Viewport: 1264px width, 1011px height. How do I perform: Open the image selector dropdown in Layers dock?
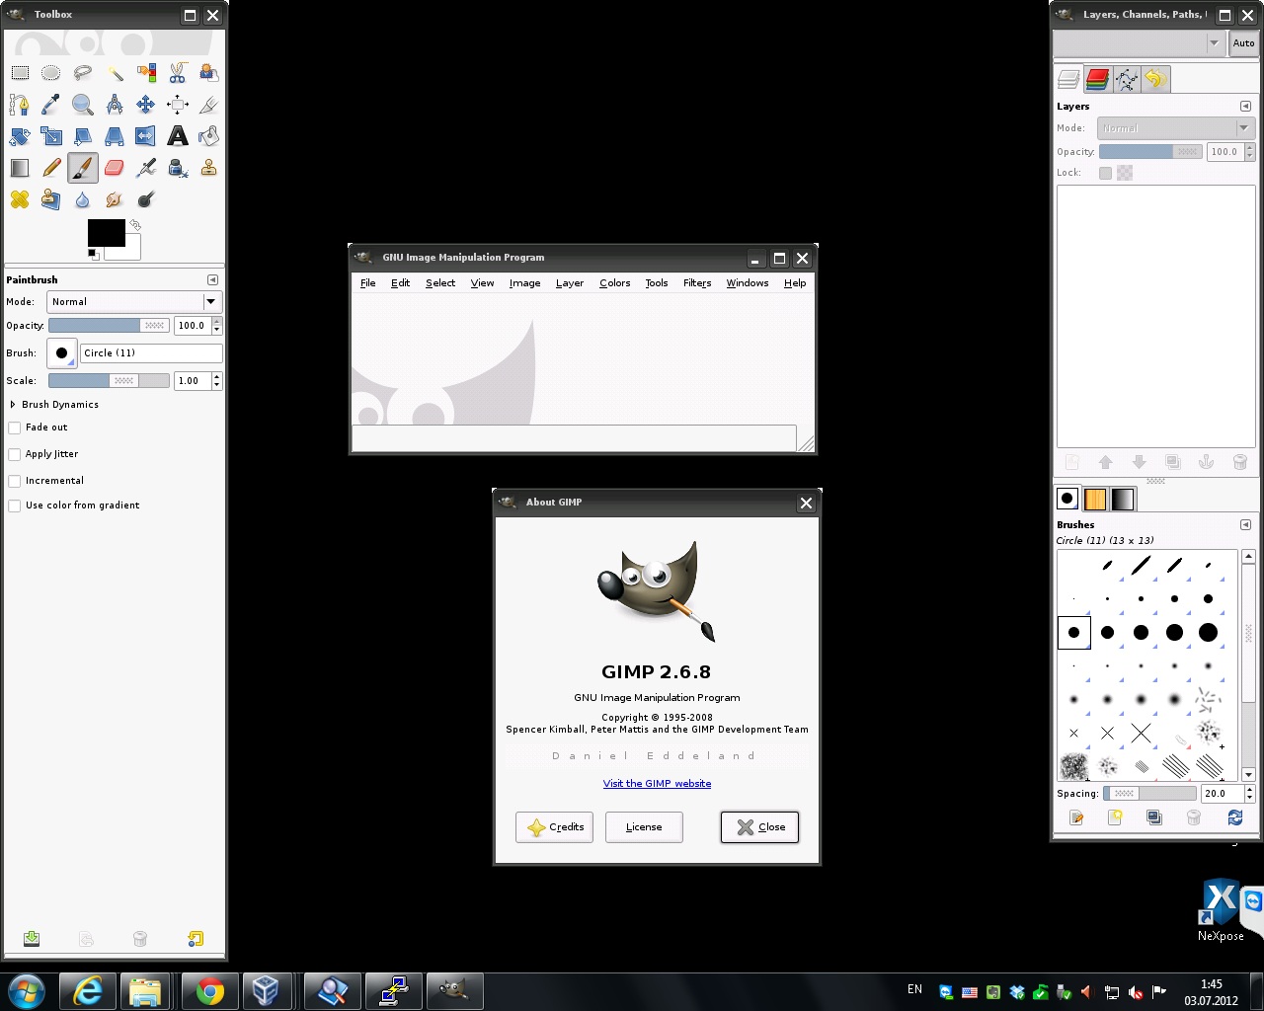point(1140,43)
